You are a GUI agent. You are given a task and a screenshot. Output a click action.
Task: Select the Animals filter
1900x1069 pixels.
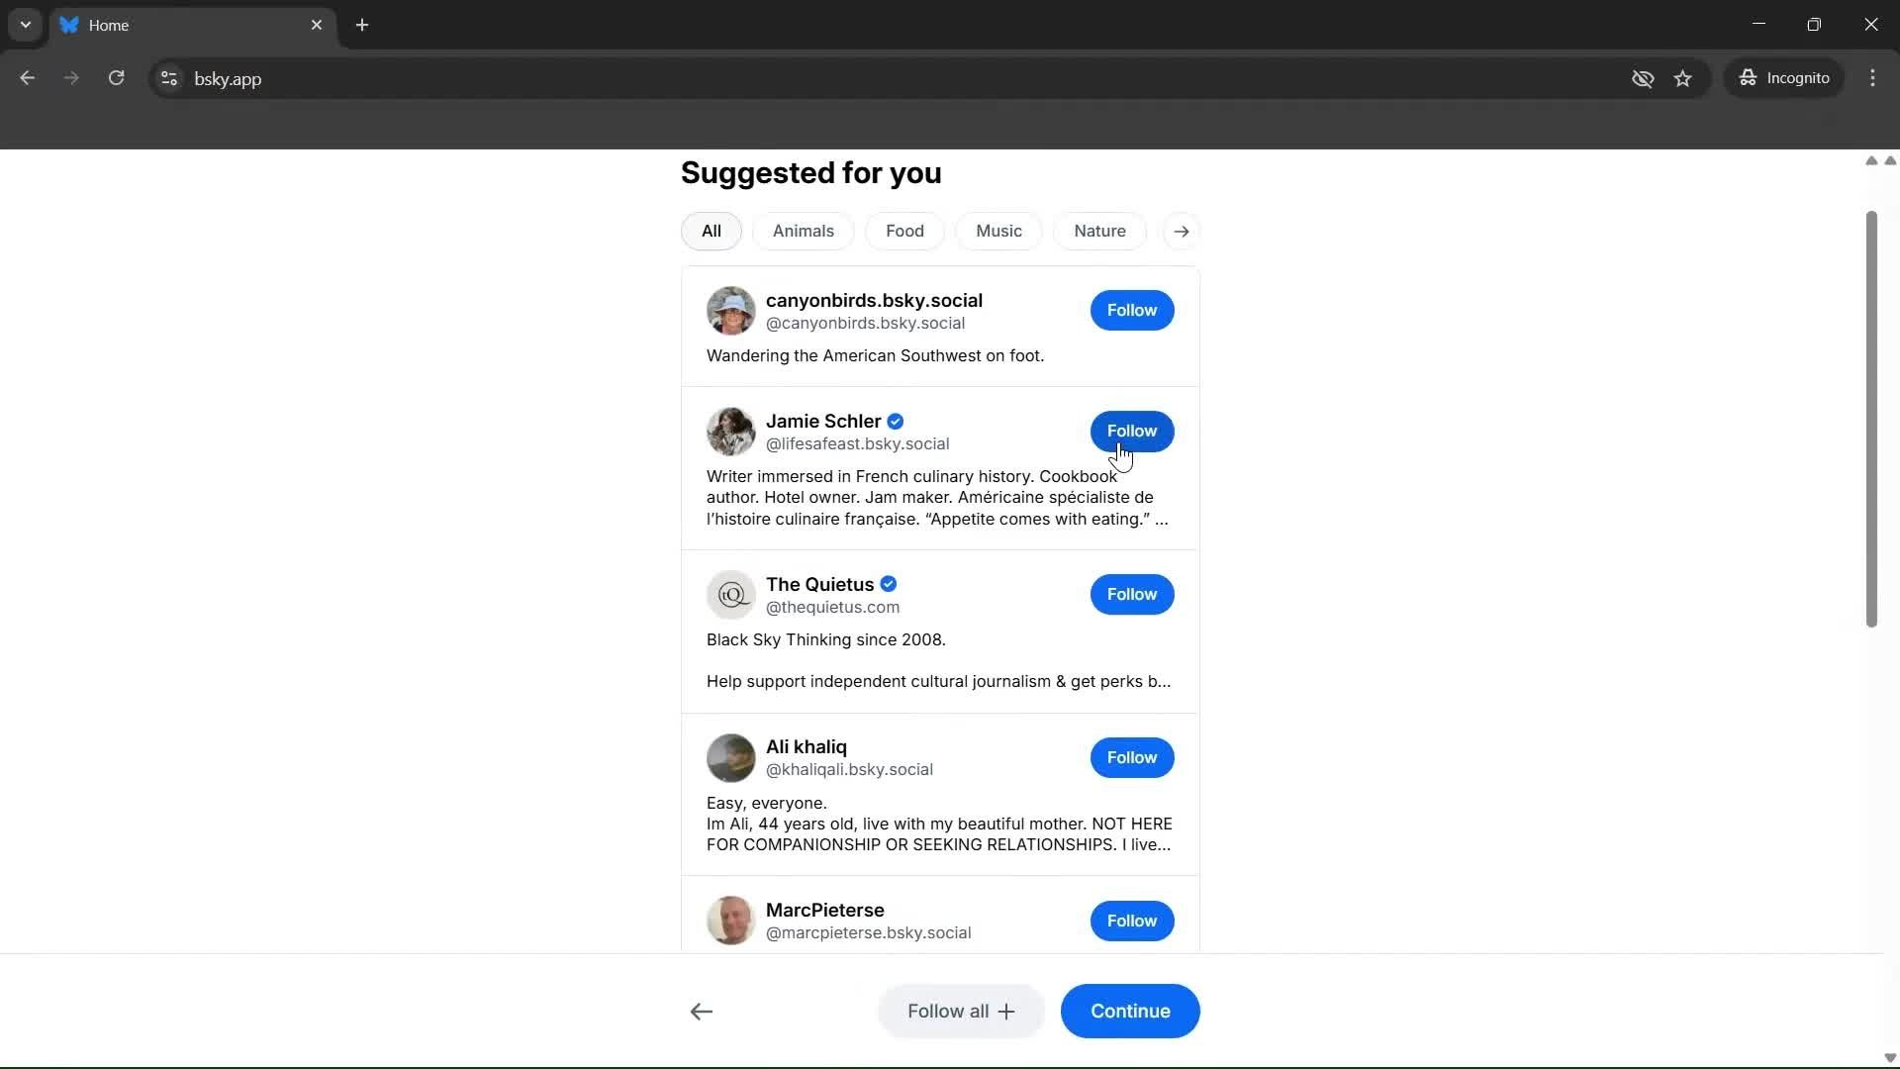(x=803, y=231)
